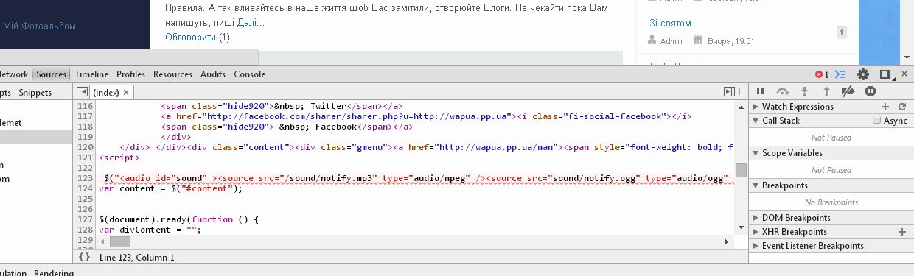Switch to the Console tab
The image size is (914, 276).
tap(249, 74)
